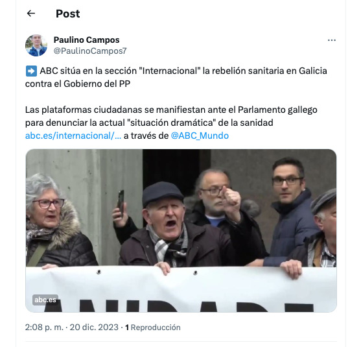Click the white banner in the video

coord(181,289)
